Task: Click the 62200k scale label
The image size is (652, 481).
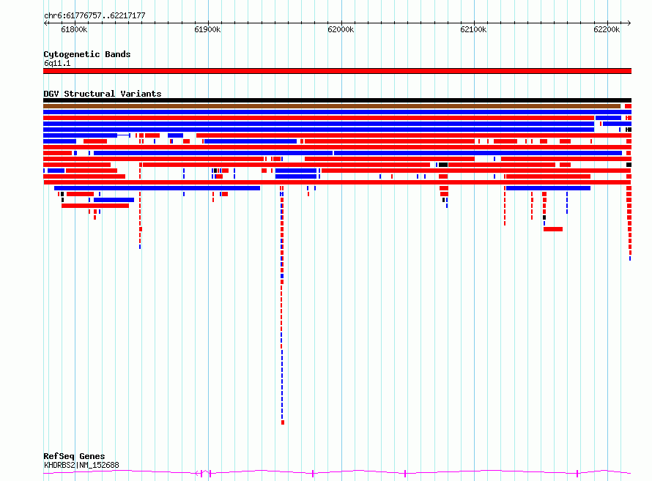Action: click(607, 29)
